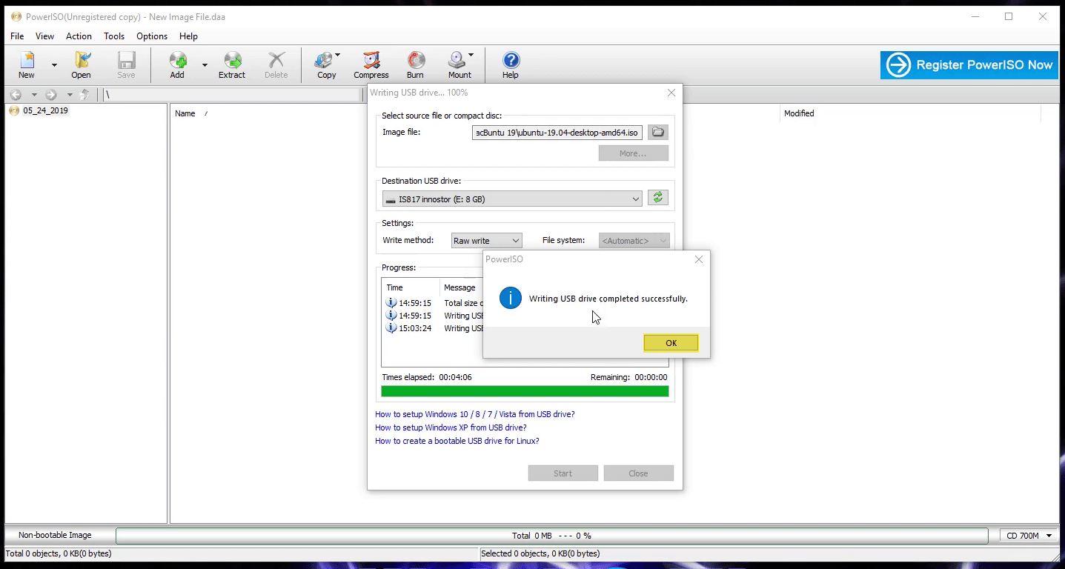Open the File system dropdown
Image resolution: width=1065 pixels, height=569 pixels.
click(634, 241)
